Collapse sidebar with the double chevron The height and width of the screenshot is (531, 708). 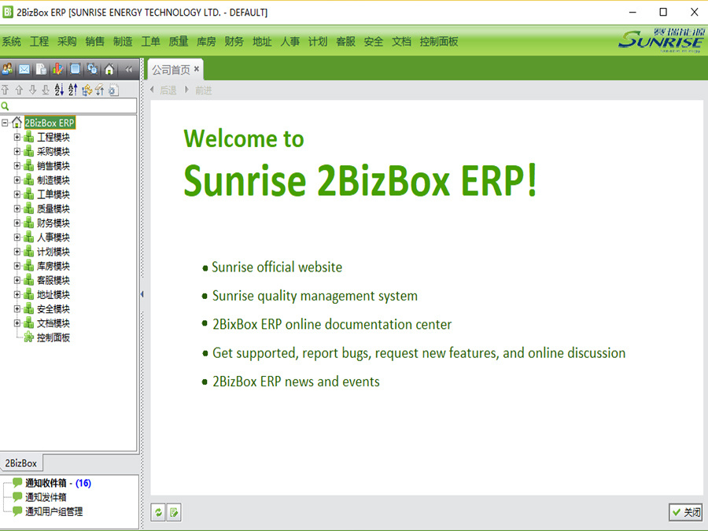click(x=129, y=69)
